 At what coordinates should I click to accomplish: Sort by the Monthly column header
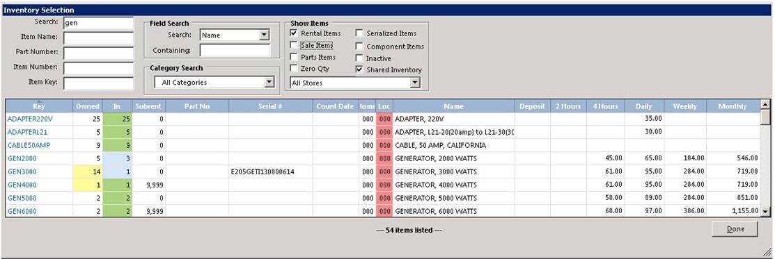(x=733, y=106)
